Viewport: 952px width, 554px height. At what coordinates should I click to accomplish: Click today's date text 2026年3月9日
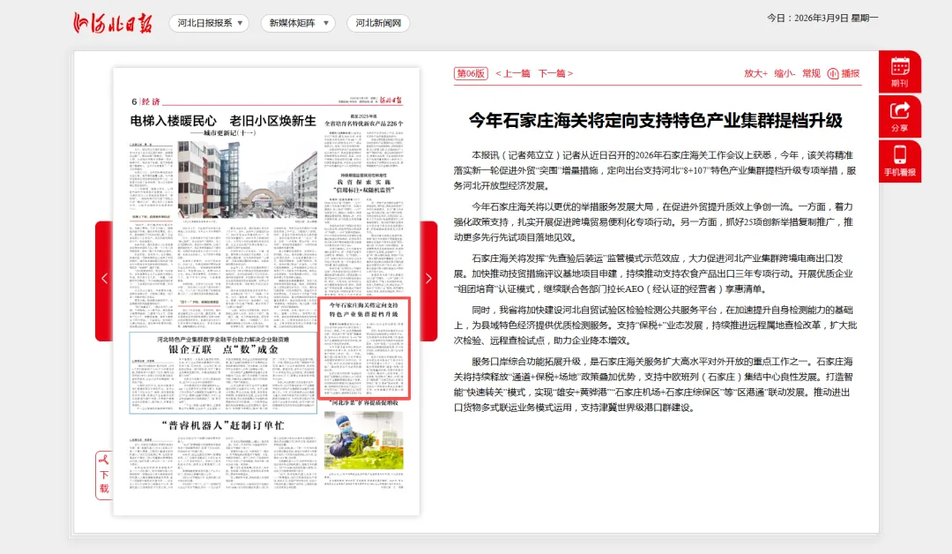[x=822, y=19]
